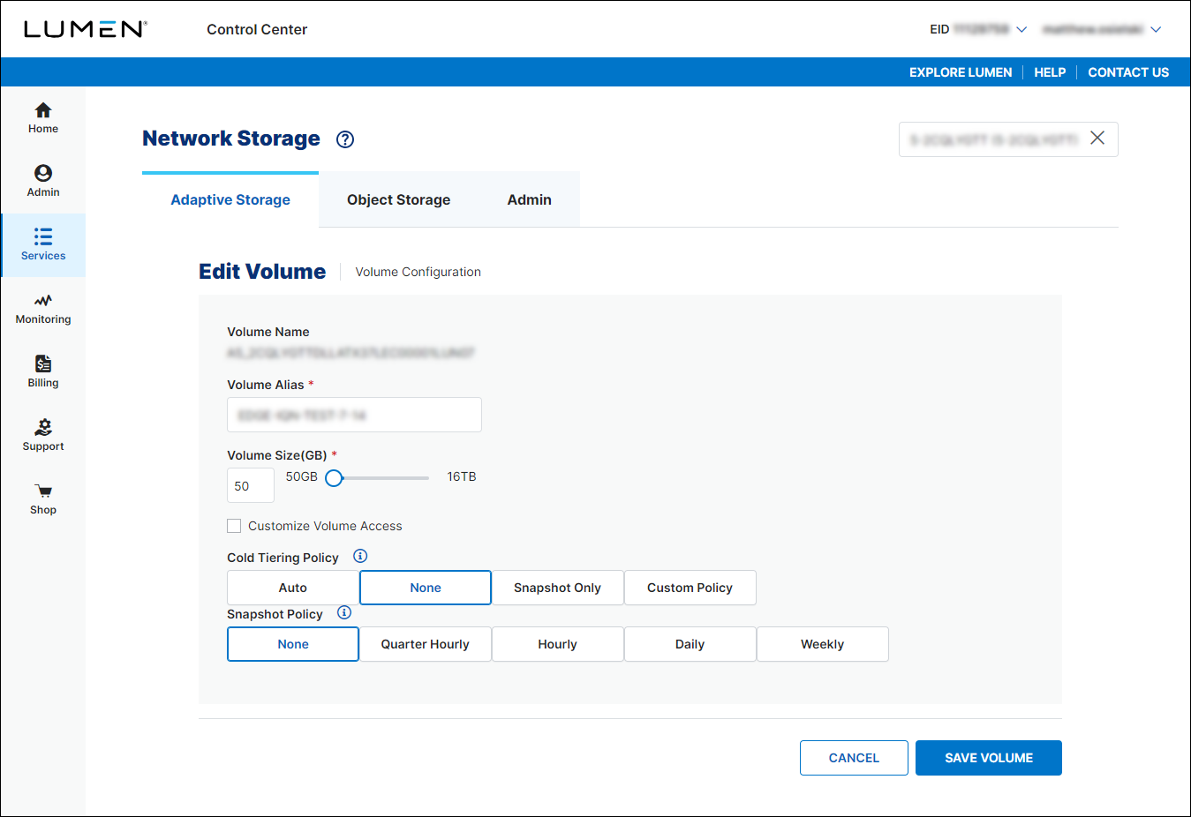
Task: Open the EXPLORE LUMEN link
Action: [x=961, y=72]
